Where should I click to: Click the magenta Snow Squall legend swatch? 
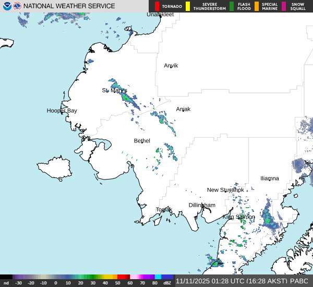(x=284, y=6)
